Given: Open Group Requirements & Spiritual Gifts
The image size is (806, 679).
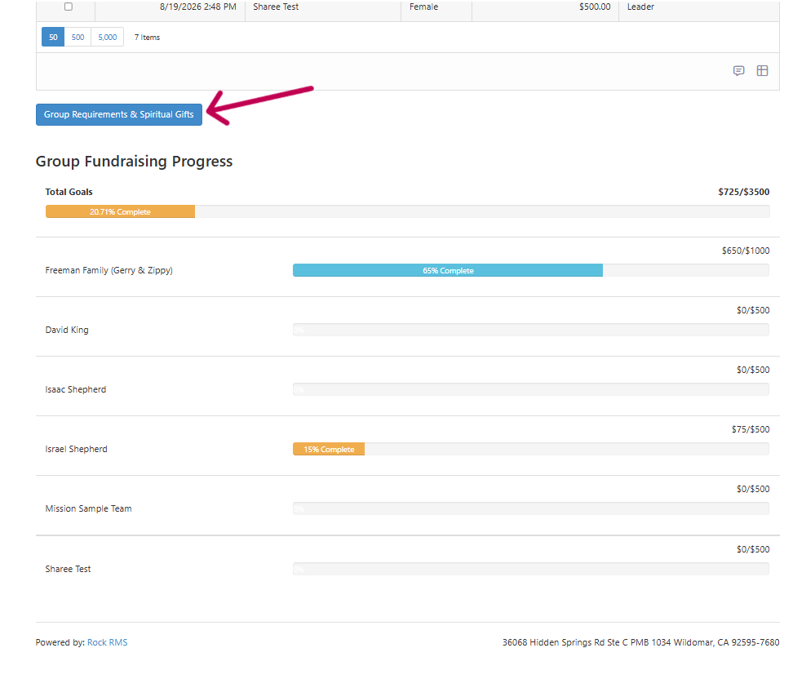Looking at the screenshot, I should (x=119, y=115).
